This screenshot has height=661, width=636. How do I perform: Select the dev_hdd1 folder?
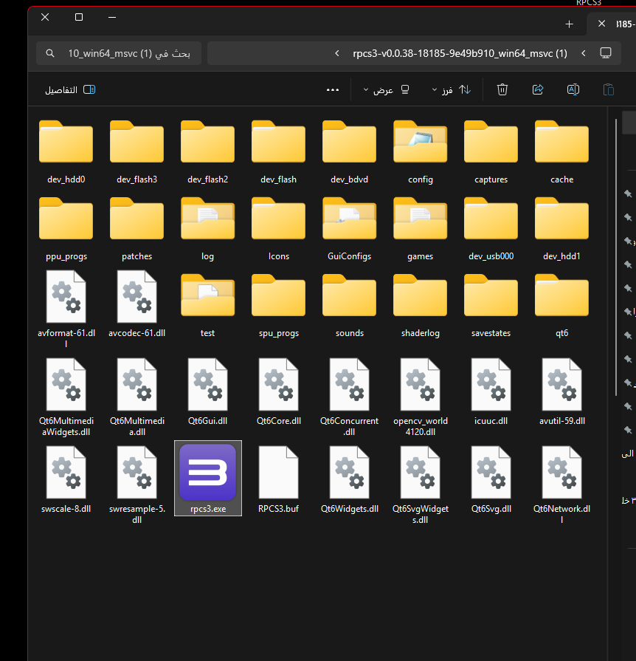pyautogui.click(x=562, y=229)
